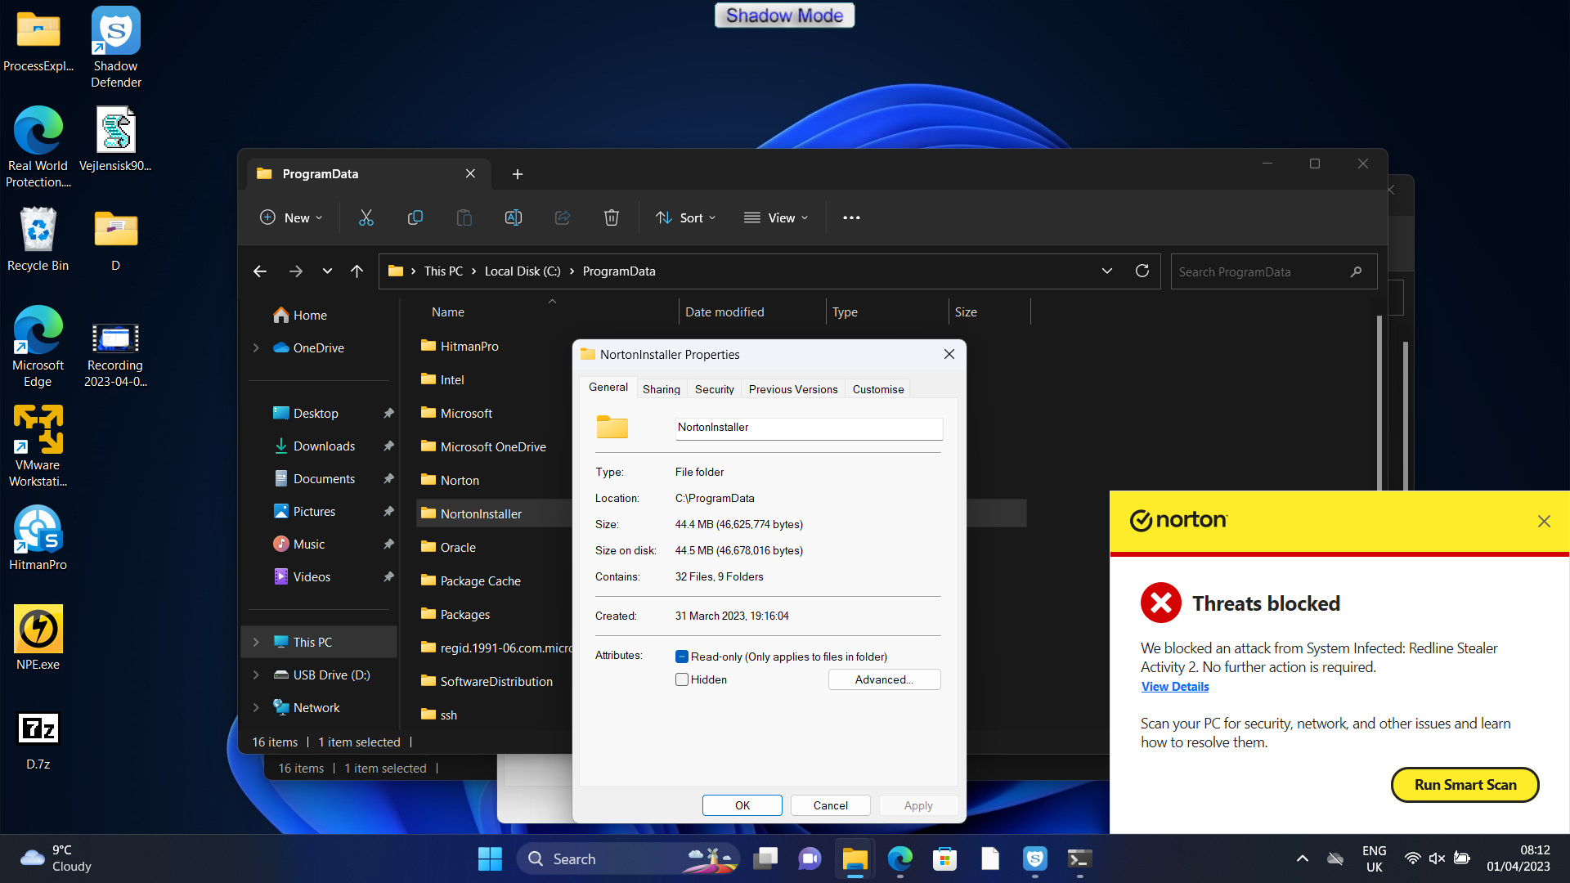Click the Run Smart Scan button
The height and width of the screenshot is (883, 1570).
[x=1465, y=784]
